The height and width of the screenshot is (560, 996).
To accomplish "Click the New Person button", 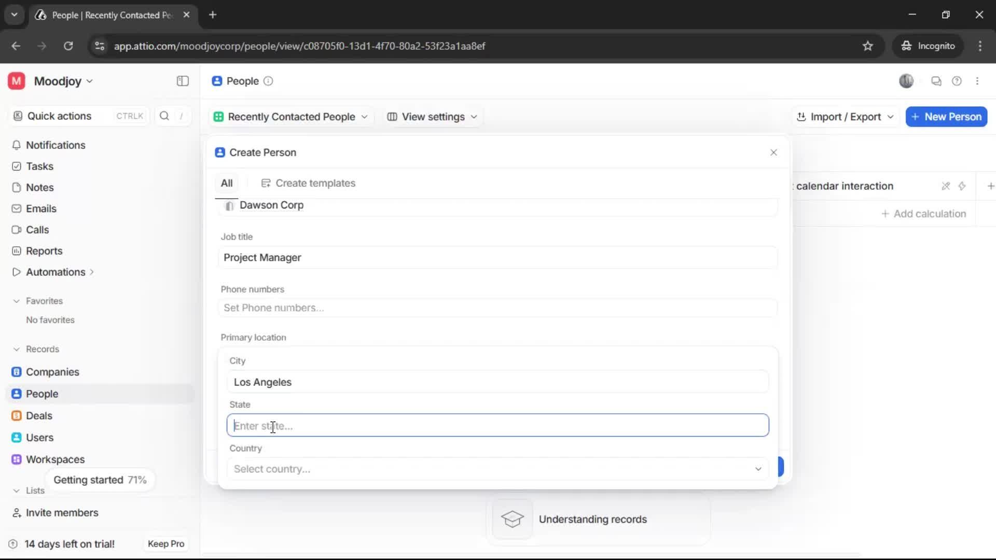I will point(946,117).
